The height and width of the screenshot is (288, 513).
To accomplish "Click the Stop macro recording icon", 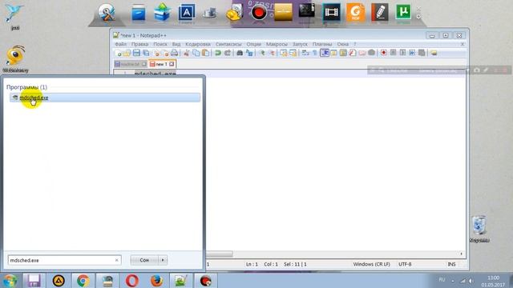I will click(394, 53).
